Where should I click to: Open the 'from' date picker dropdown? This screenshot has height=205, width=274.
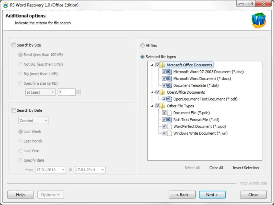(x=63, y=169)
